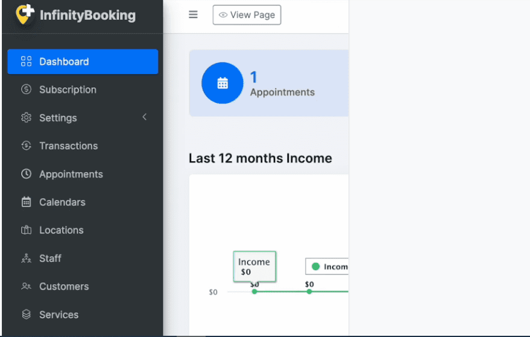Go to the Appointments menu item

pyautogui.click(x=71, y=174)
